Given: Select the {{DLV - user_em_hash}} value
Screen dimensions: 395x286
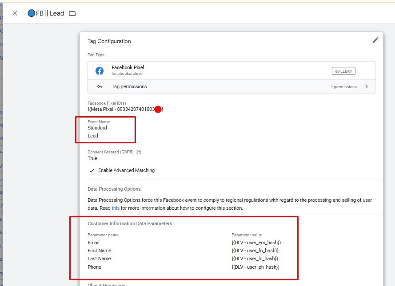Looking at the screenshot, I should 256,243.
